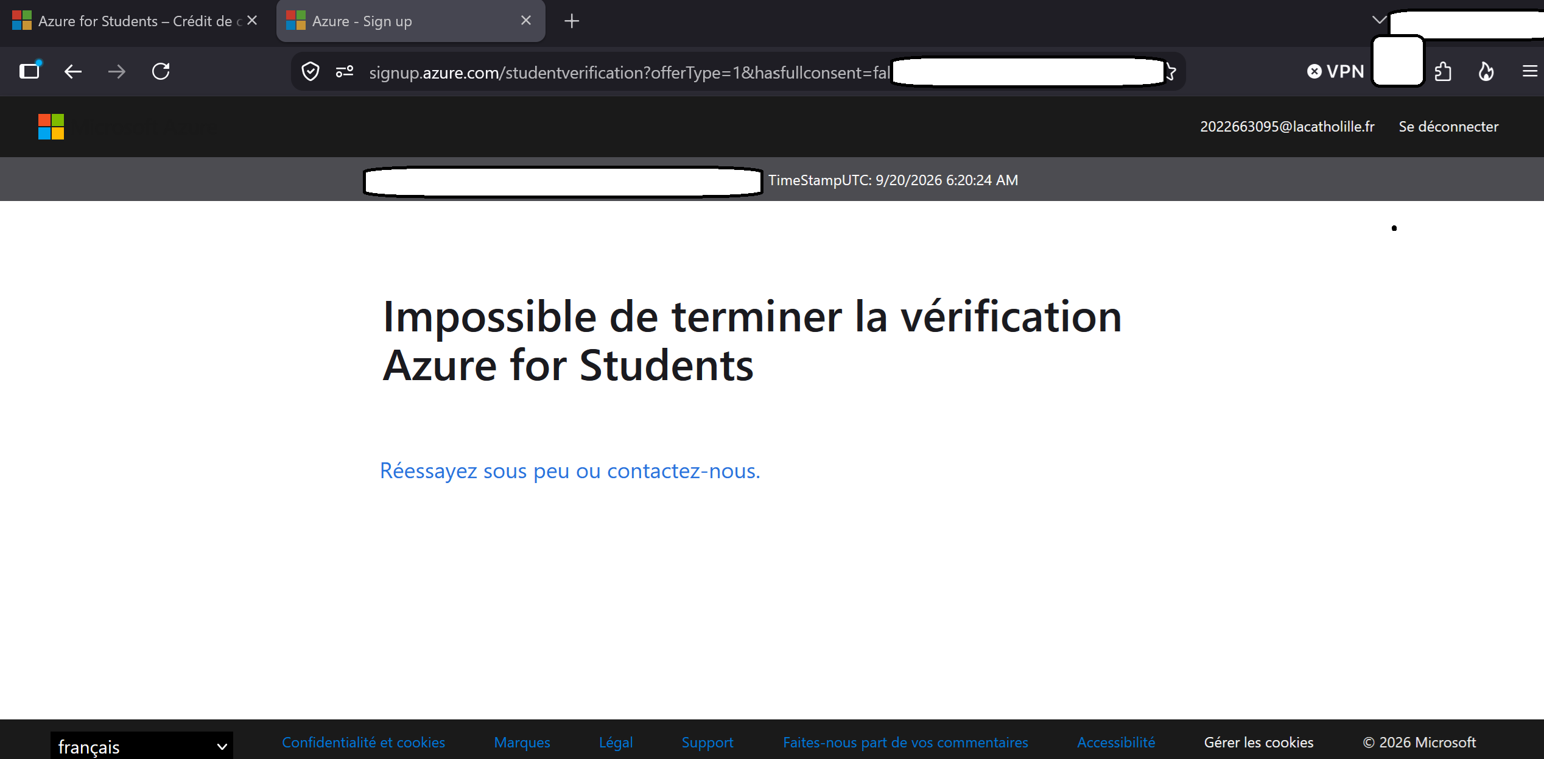Select the Azure - Sign up tab
This screenshot has width=1544, height=759.
pyautogui.click(x=411, y=21)
